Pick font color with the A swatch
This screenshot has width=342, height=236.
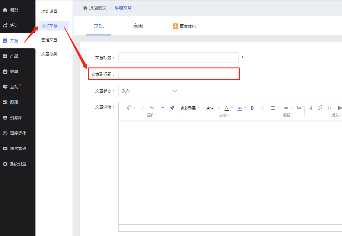(227, 108)
